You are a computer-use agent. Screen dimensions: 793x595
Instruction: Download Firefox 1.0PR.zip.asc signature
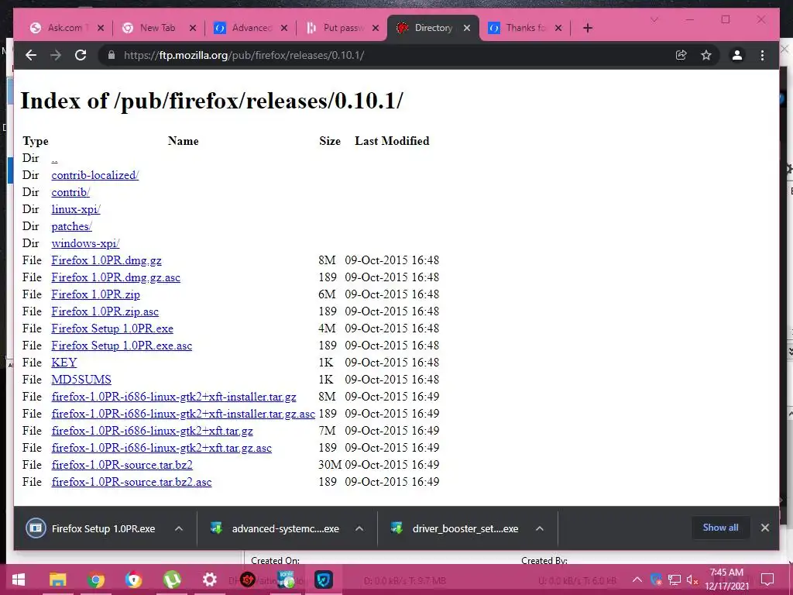tap(105, 311)
